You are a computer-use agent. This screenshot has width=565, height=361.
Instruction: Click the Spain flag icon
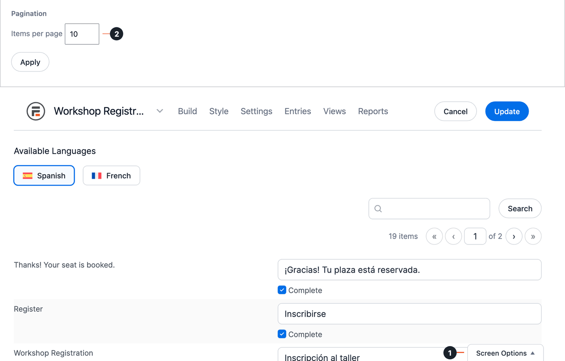click(x=27, y=175)
